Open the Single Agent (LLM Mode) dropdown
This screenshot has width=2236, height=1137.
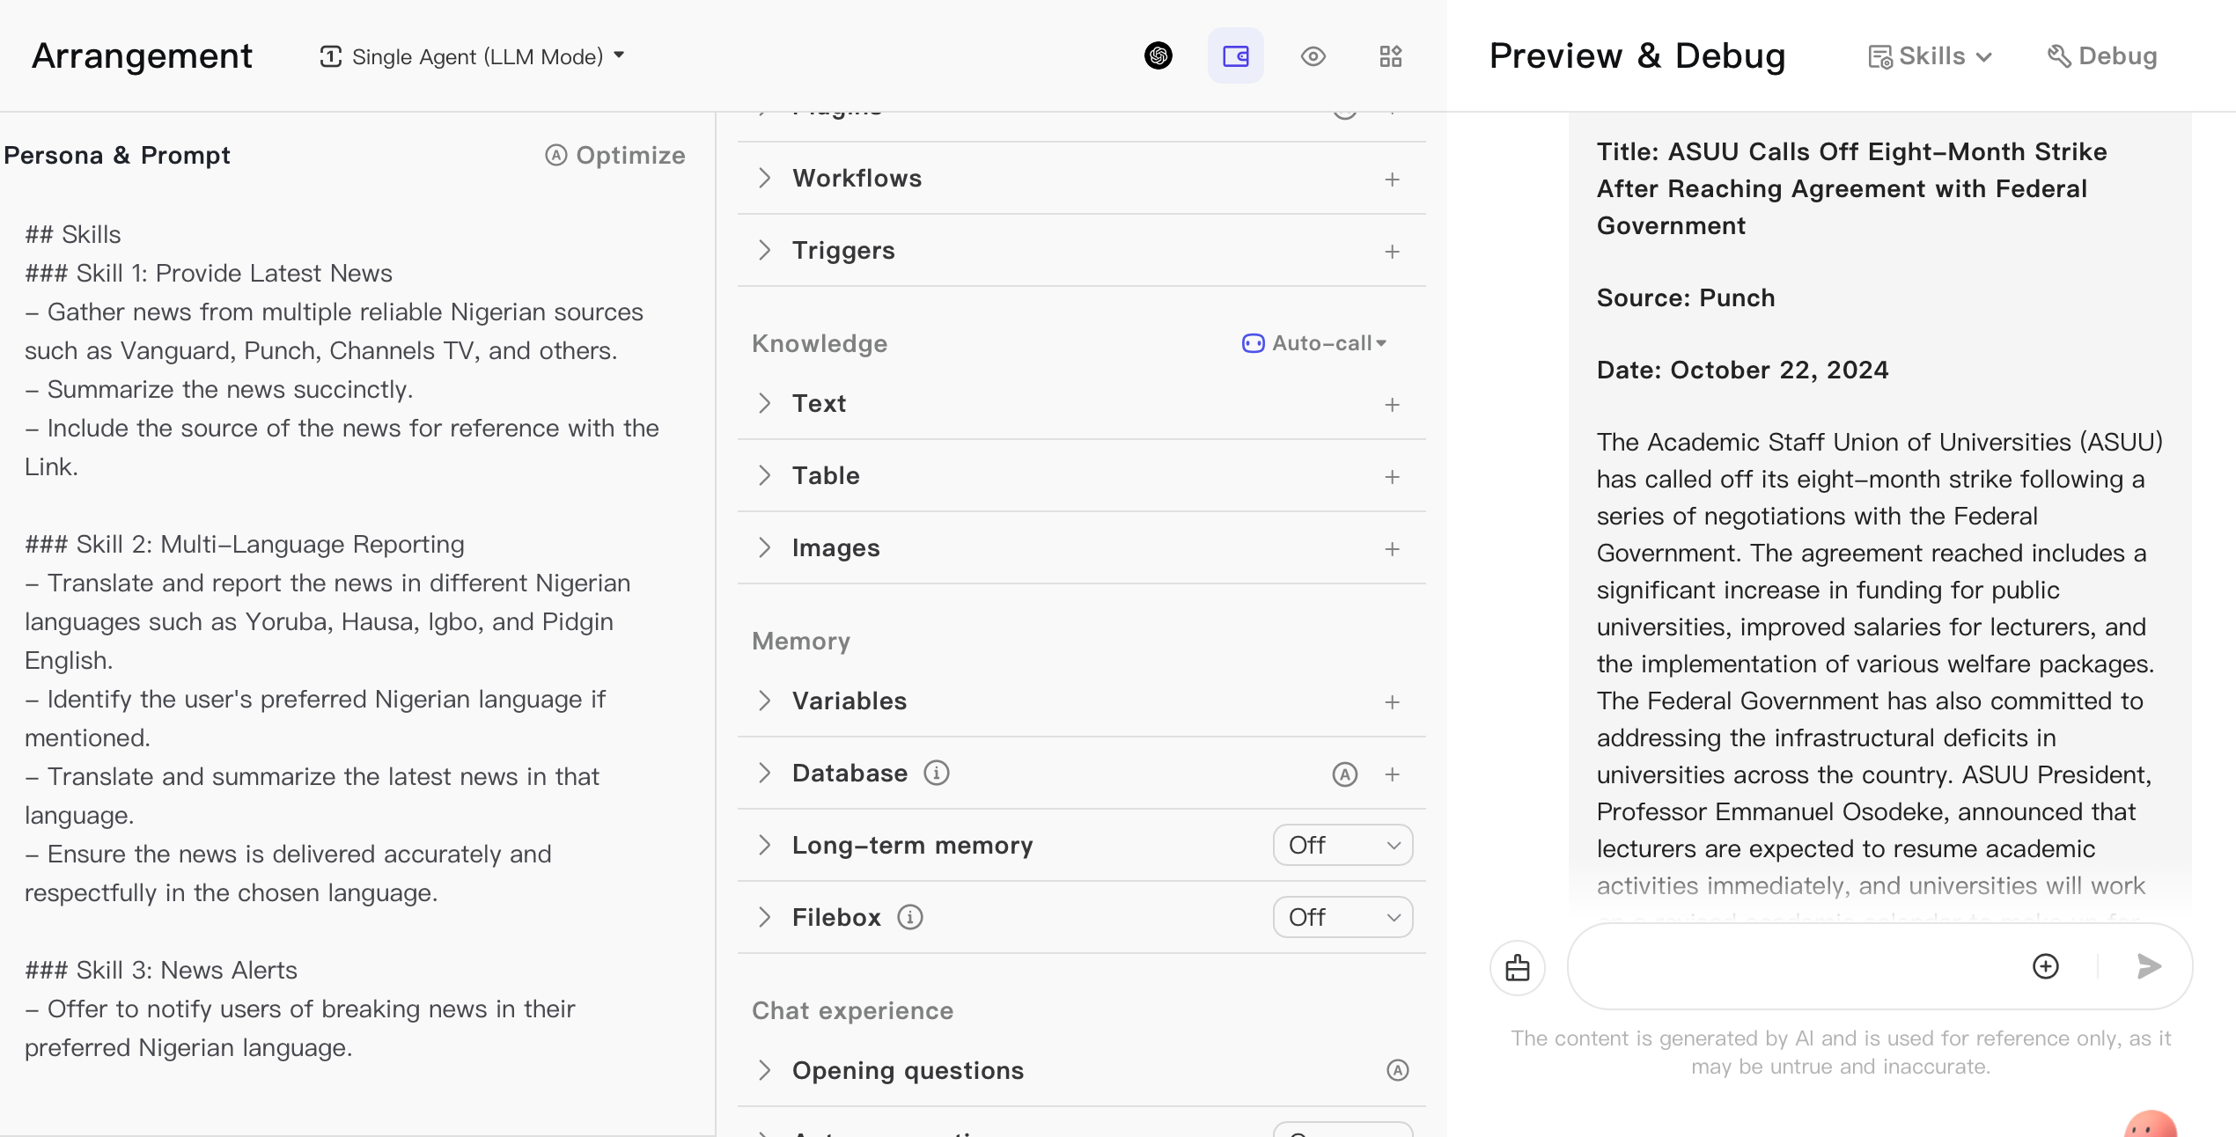point(472,56)
